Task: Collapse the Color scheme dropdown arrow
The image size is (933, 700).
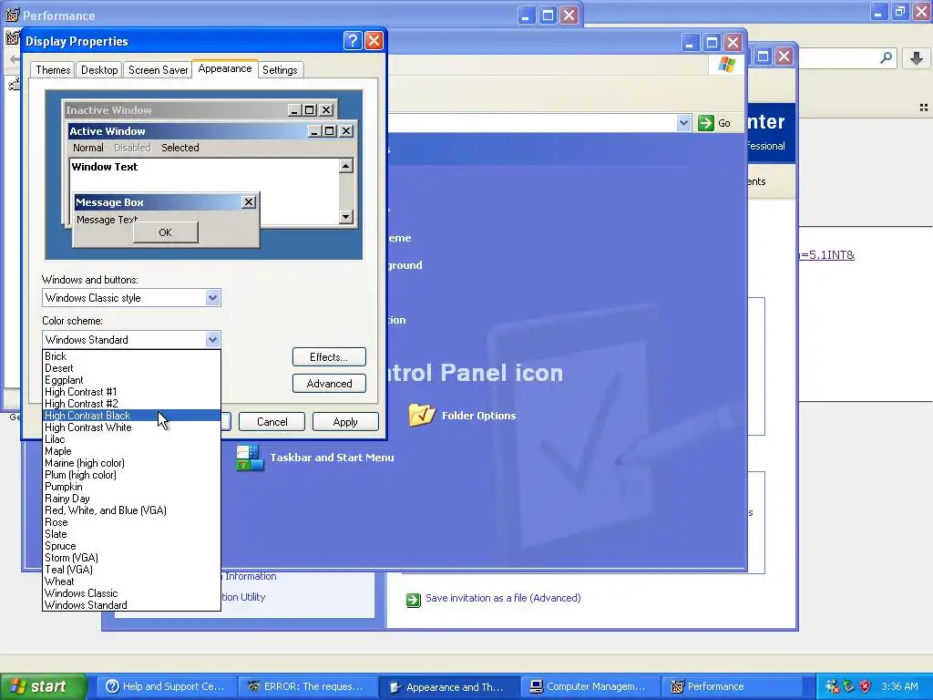Action: coord(212,339)
